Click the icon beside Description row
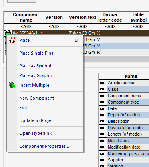The width and height of the screenshot is (149, 167). coord(102,122)
